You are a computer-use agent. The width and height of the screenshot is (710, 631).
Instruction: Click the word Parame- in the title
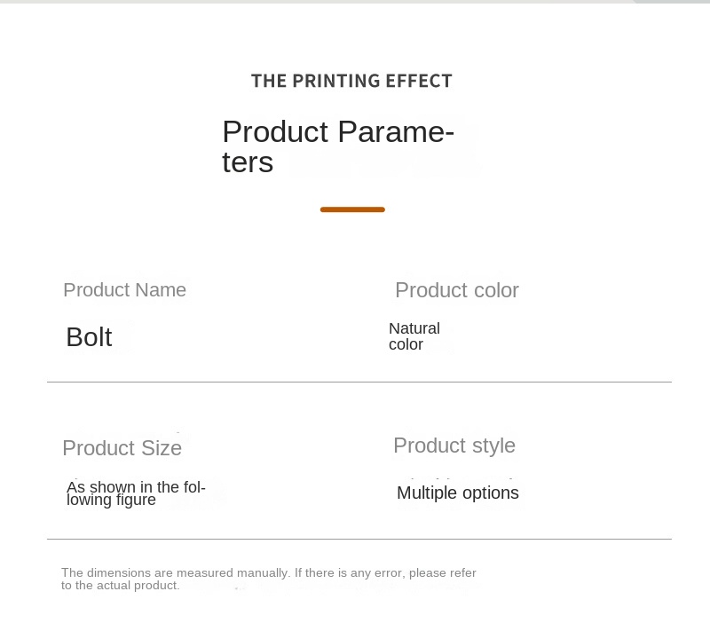396,131
